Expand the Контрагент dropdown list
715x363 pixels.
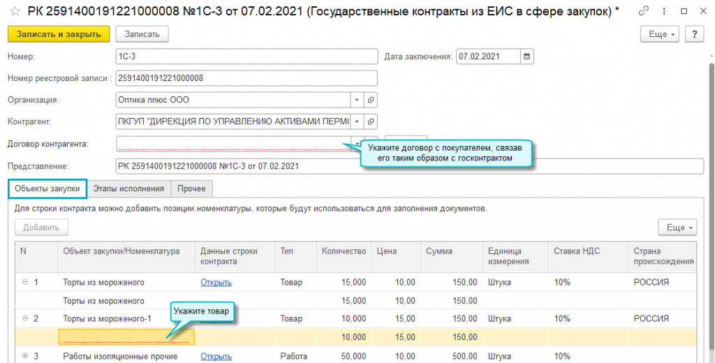[357, 121]
